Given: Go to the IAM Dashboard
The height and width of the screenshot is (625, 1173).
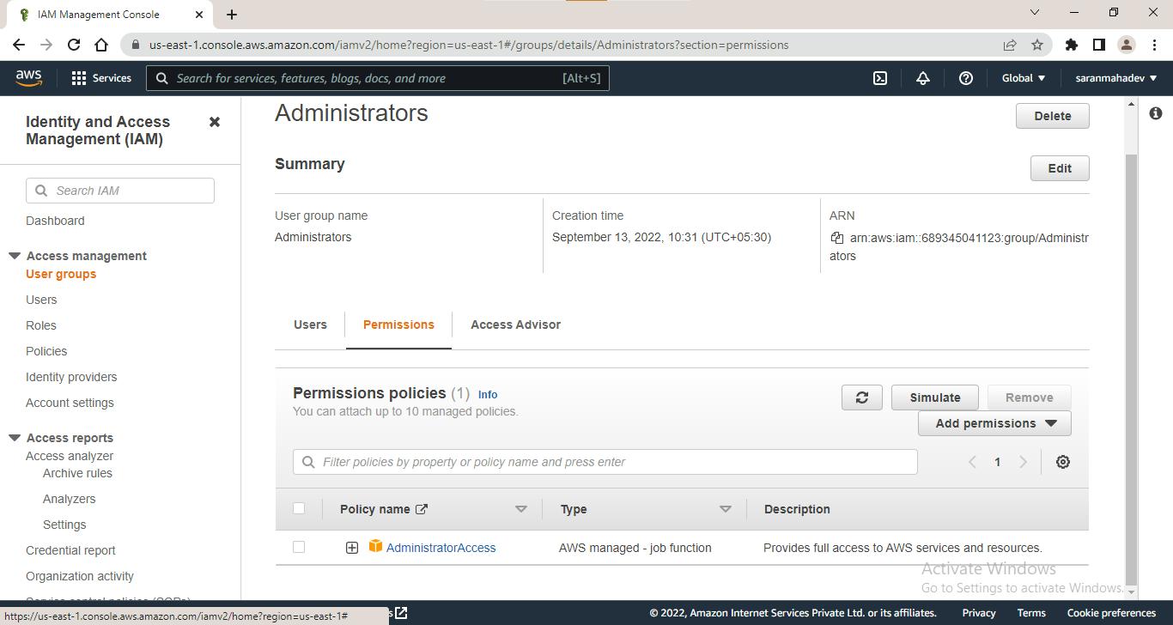Looking at the screenshot, I should (55, 221).
